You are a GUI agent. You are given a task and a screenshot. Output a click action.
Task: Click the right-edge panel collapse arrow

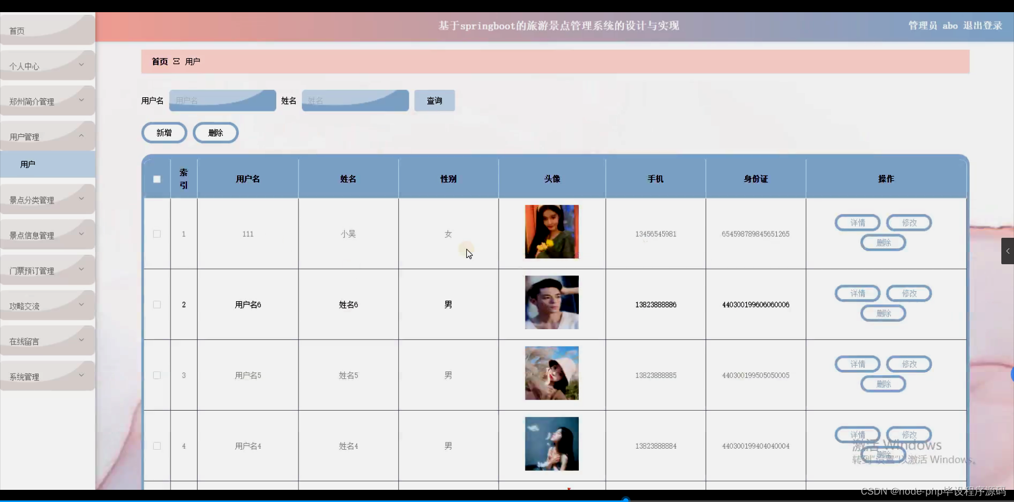[1008, 251]
